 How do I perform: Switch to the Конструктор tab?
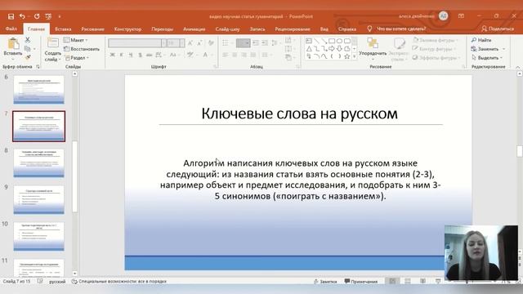coord(127,29)
